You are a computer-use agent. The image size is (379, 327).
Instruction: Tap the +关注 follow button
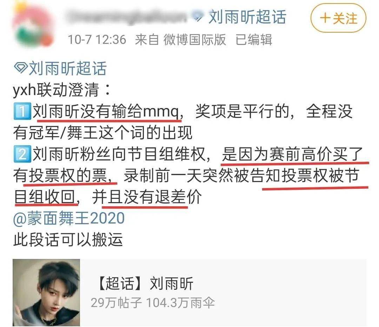point(338,19)
